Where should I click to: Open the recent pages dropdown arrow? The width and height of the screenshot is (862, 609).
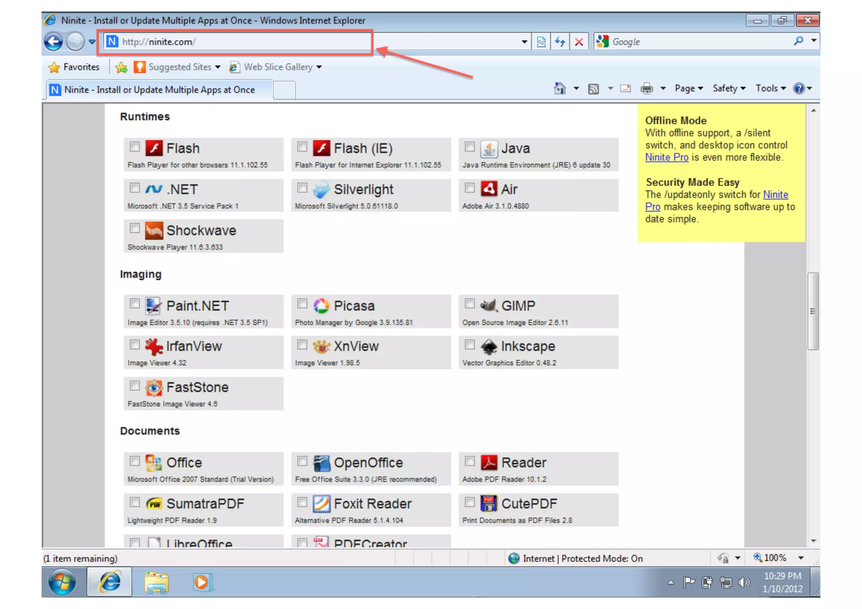click(92, 42)
